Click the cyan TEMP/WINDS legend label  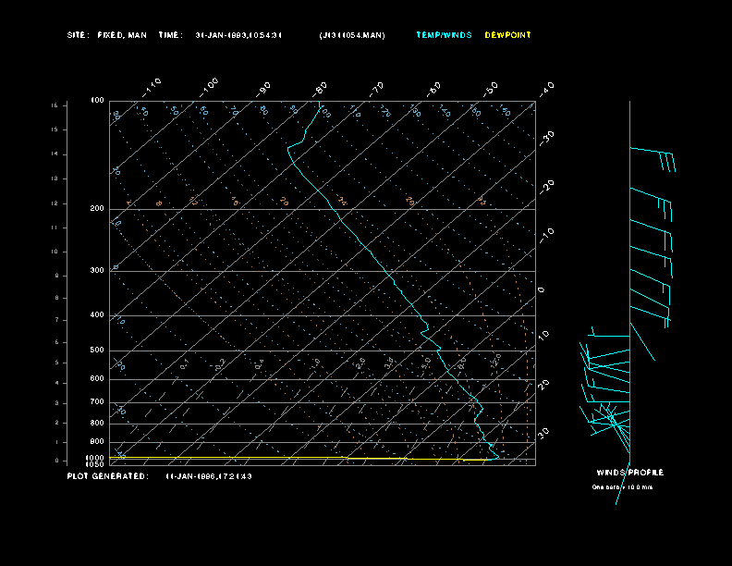(444, 35)
